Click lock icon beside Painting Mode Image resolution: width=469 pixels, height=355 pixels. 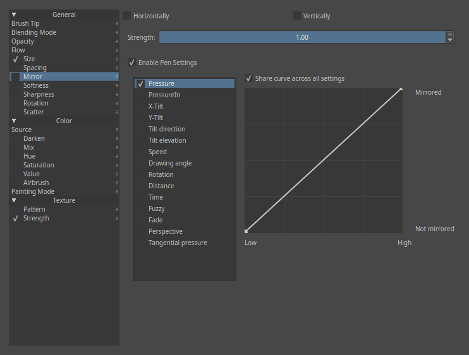(x=117, y=192)
